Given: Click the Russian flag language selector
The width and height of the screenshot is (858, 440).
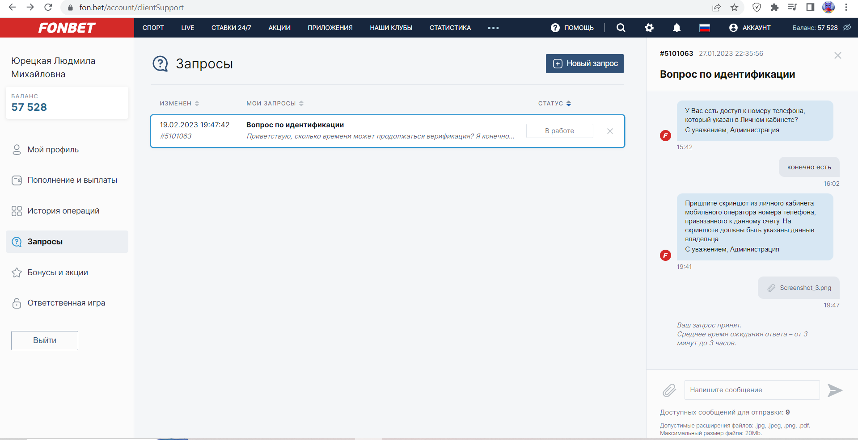Looking at the screenshot, I should coord(704,28).
